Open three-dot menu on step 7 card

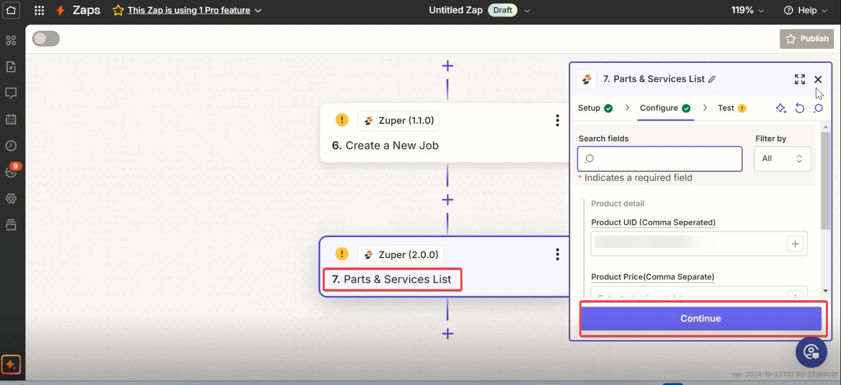coord(557,254)
